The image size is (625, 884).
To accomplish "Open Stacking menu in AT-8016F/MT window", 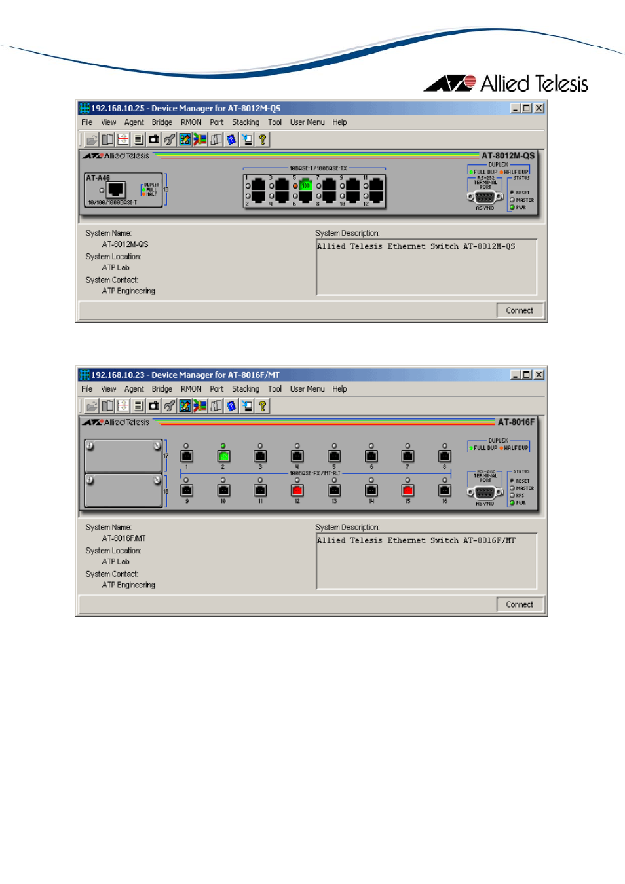I will coord(246,389).
